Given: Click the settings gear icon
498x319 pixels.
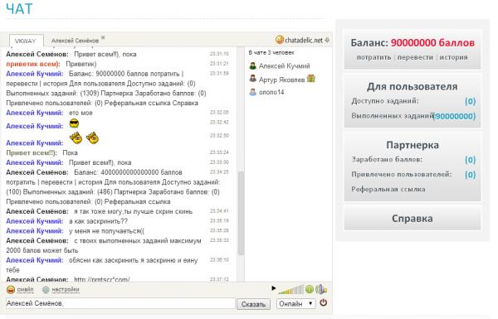Looking at the screenshot, I should pos(46,289).
